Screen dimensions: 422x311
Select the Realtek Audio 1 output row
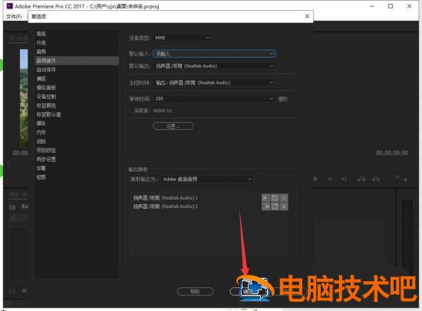click(166, 198)
